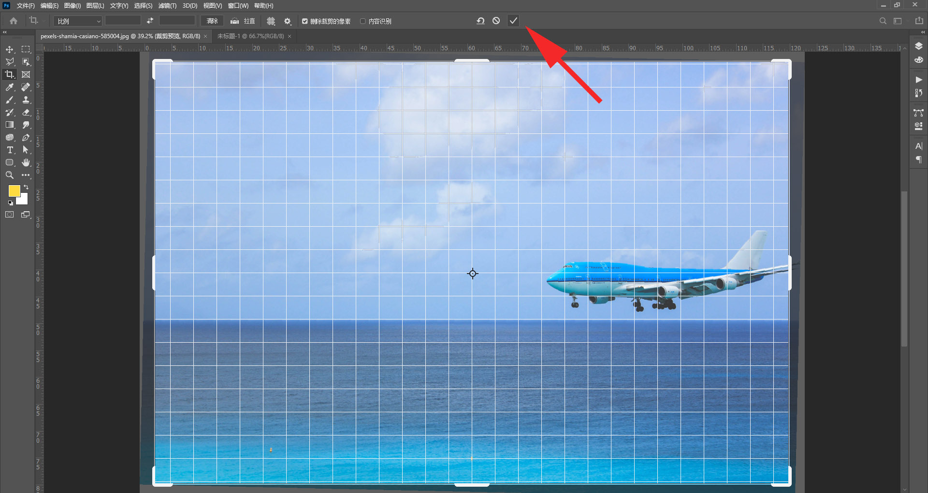This screenshot has height=493, width=928.
Task: Open the History panel icon
Action: pyautogui.click(x=919, y=93)
